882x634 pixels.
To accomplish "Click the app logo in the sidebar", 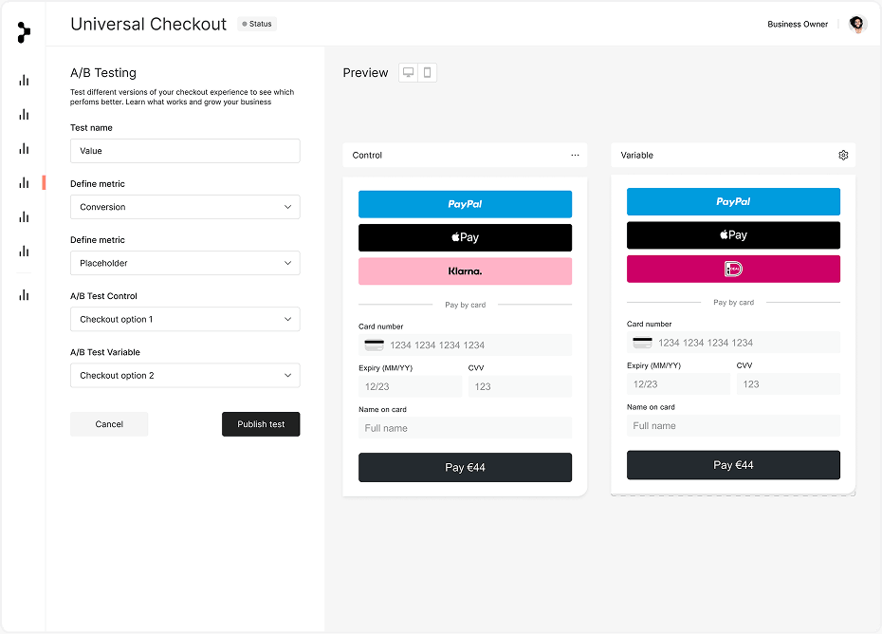I will pyautogui.click(x=24, y=32).
